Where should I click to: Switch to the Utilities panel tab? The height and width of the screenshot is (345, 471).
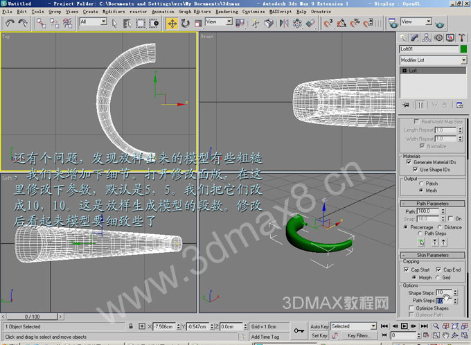[462, 38]
